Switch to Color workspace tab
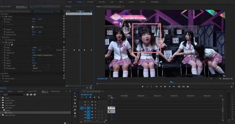 112,2
